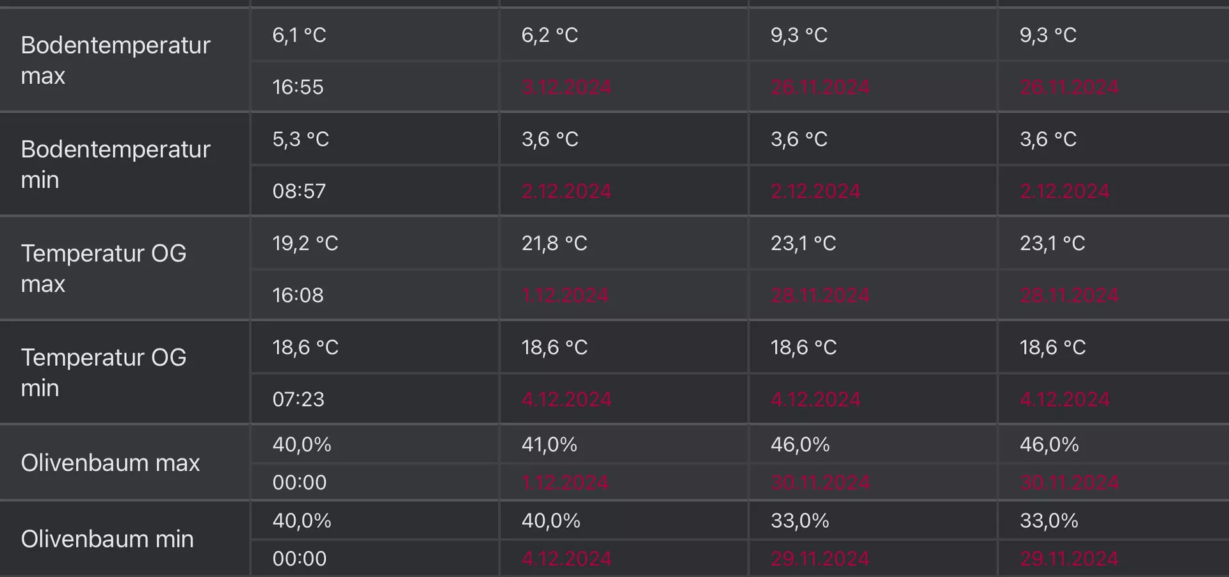Viewport: 1229px width, 577px height.
Task: Select the Bodentemperatur max 26.11.2024 link in last column
Action: pyautogui.click(x=1069, y=87)
